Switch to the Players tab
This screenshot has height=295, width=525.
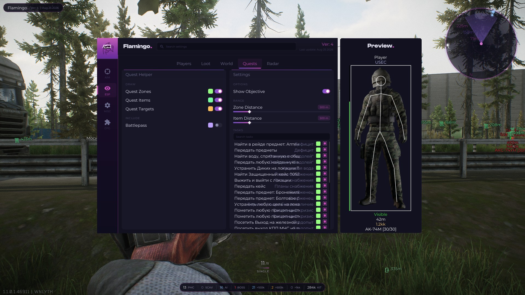184,64
